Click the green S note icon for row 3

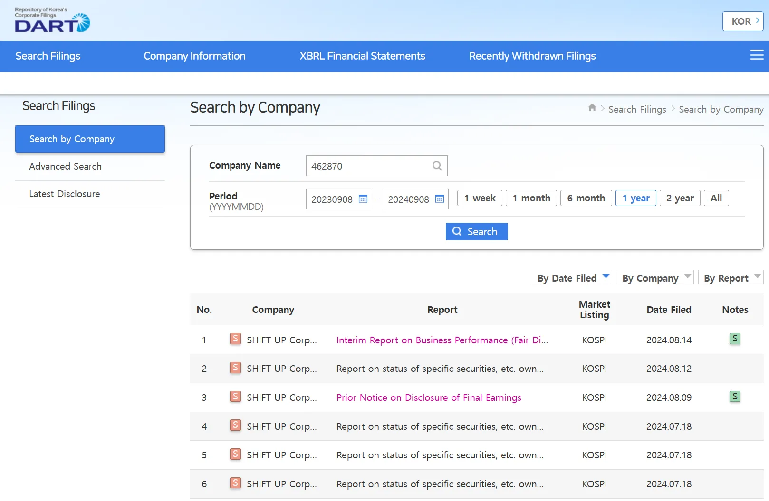[735, 397]
